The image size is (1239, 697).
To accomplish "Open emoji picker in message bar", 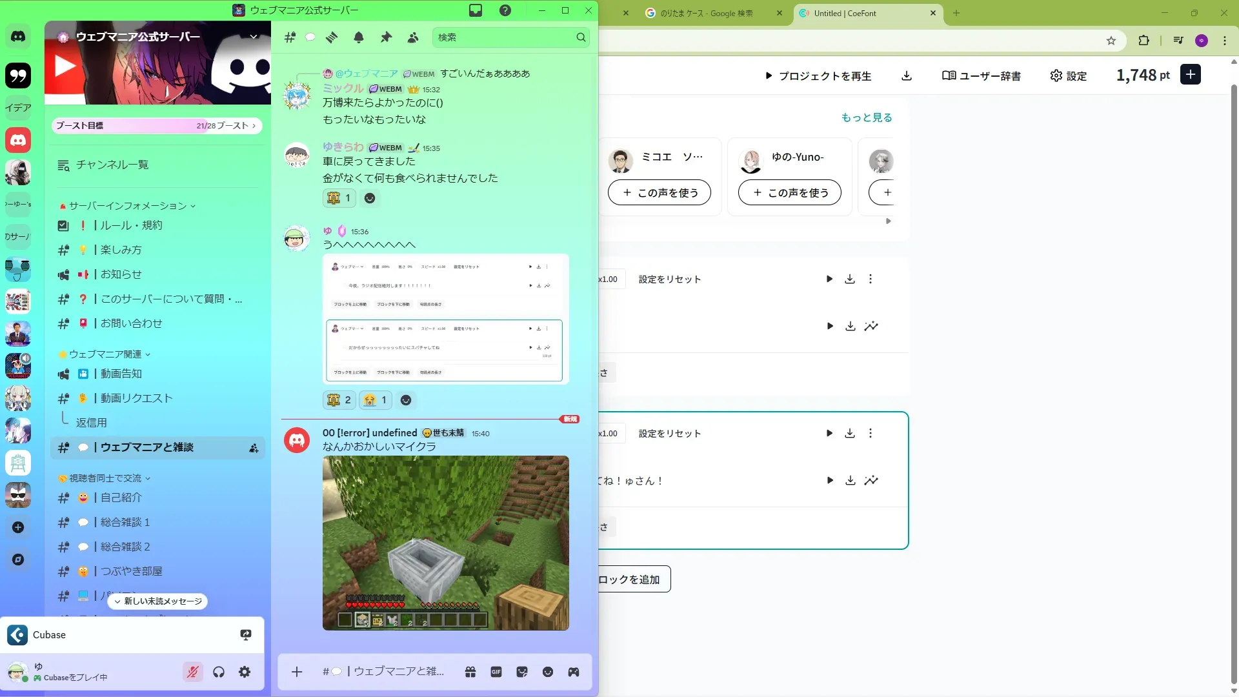I will click(x=548, y=672).
